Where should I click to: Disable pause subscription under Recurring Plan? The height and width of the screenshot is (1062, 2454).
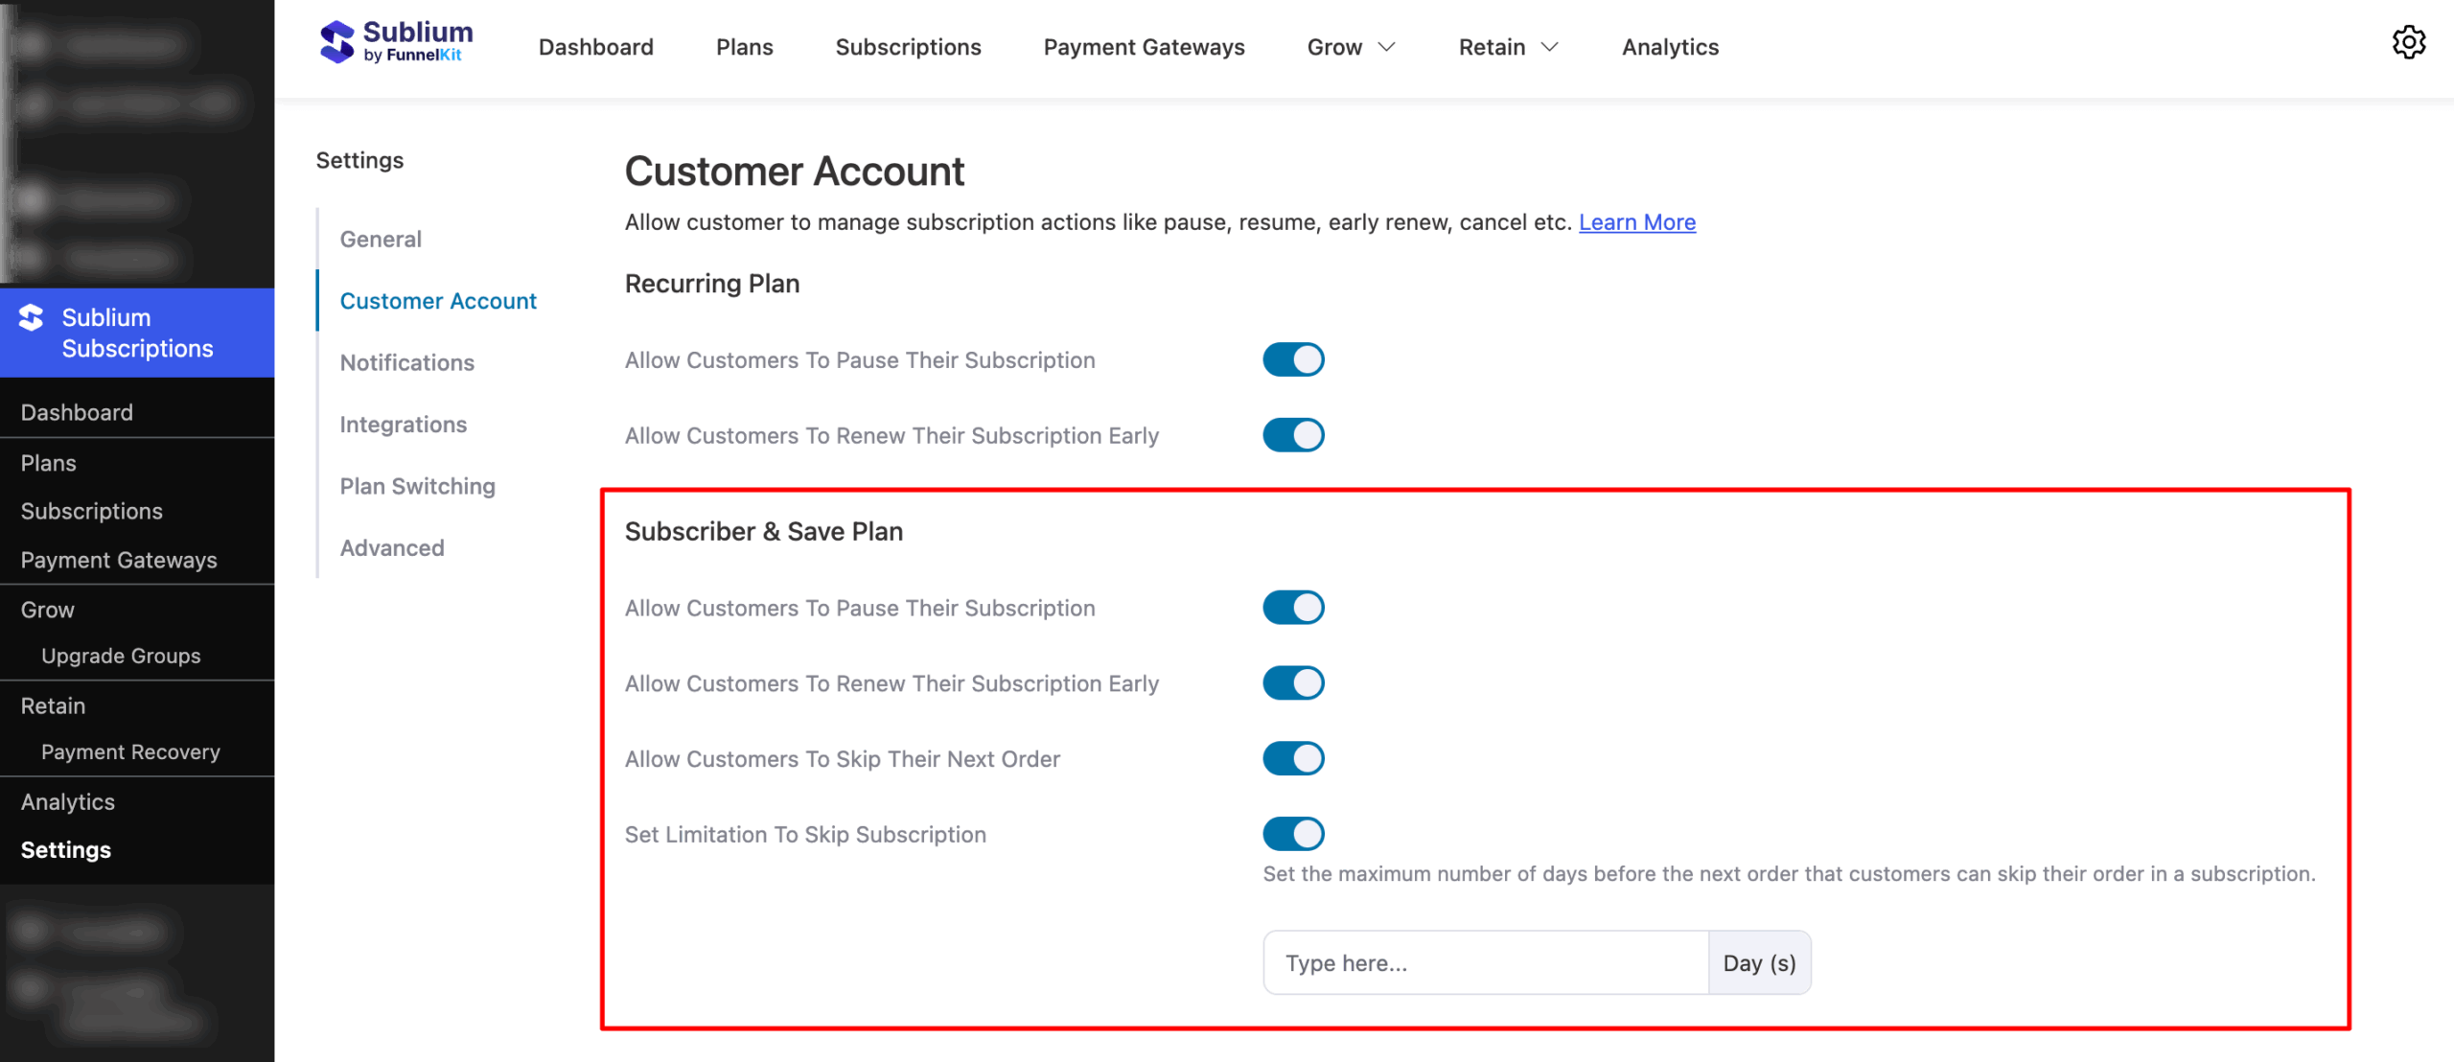click(x=1293, y=359)
